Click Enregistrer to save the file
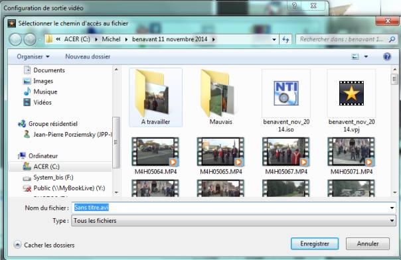This screenshot has height=260, width=401. pos(315,243)
